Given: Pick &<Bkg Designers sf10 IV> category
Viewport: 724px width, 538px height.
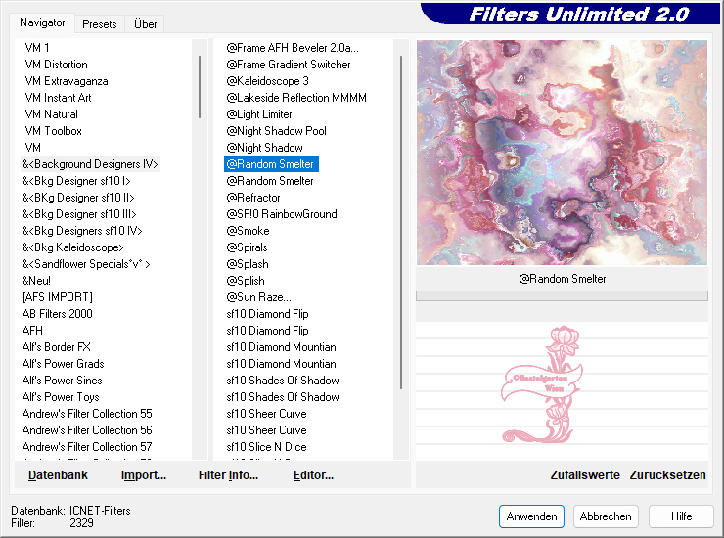Looking at the screenshot, I should tap(82, 231).
